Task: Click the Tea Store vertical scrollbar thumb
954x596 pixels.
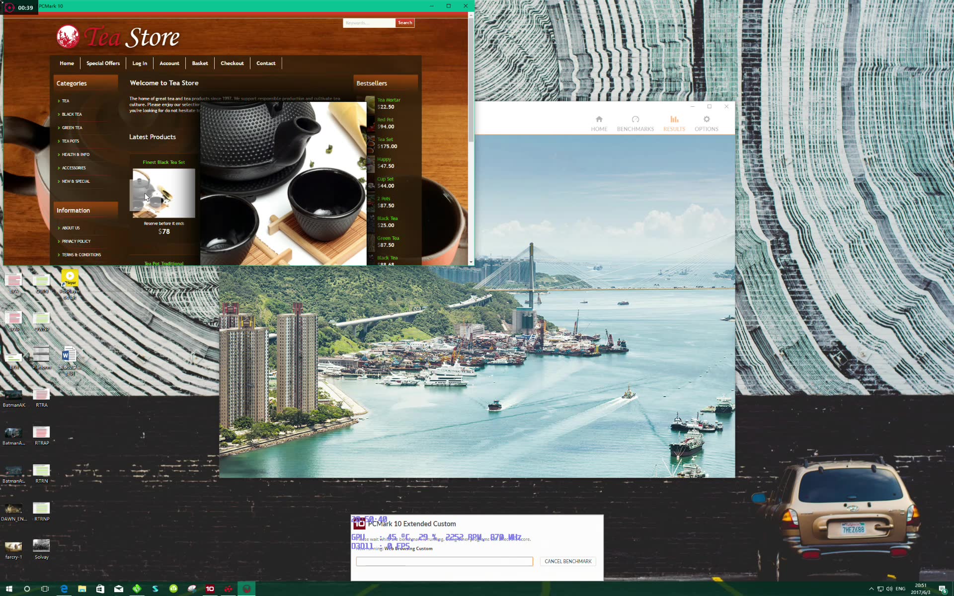Action: point(471,79)
